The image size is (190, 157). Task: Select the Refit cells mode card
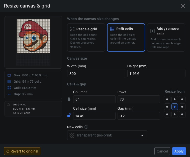coord(126,37)
